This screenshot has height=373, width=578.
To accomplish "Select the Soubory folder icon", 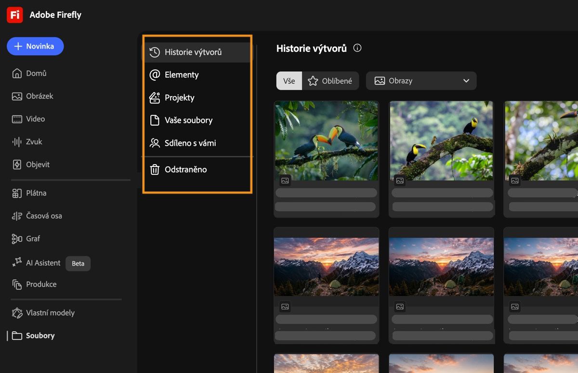I will click(17, 335).
